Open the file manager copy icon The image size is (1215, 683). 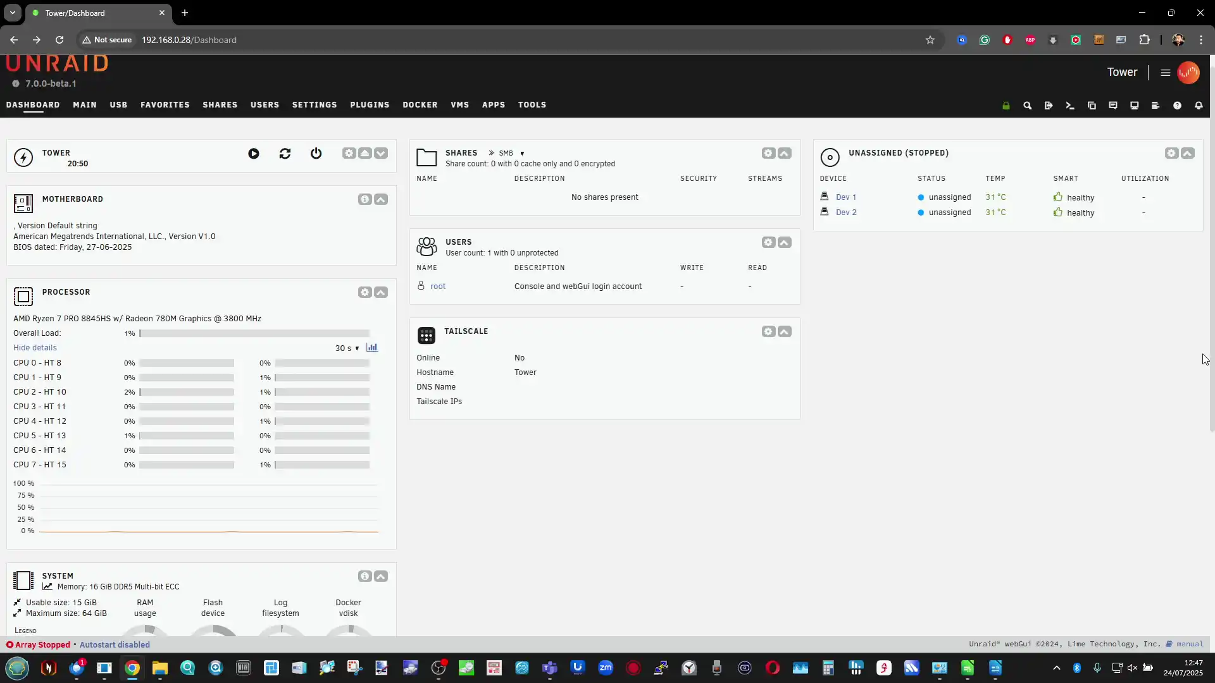coord(1092,106)
